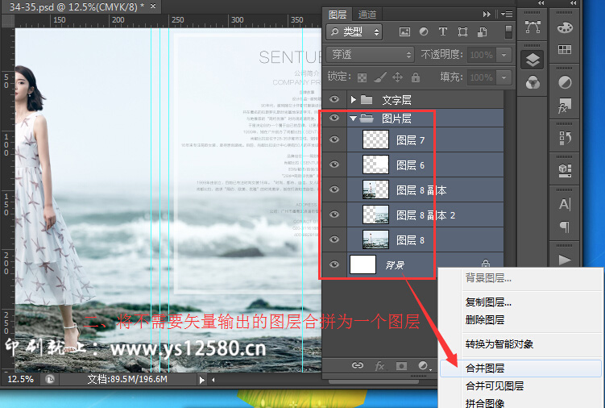Open the Channels dock icon
Screen dimensions: 605x408
coord(532,82)
